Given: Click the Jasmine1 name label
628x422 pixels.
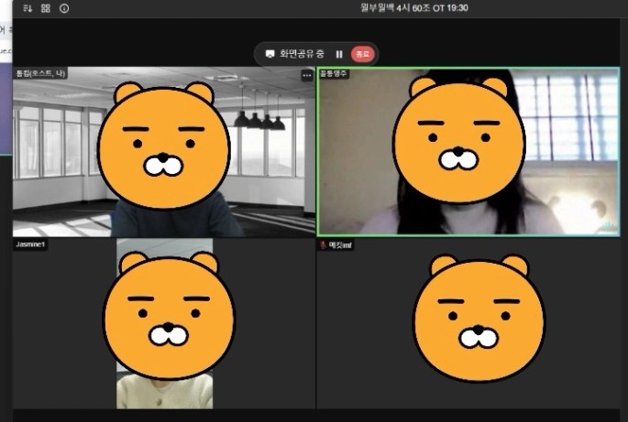Looking at the screenshot, I should pos(31,245).
